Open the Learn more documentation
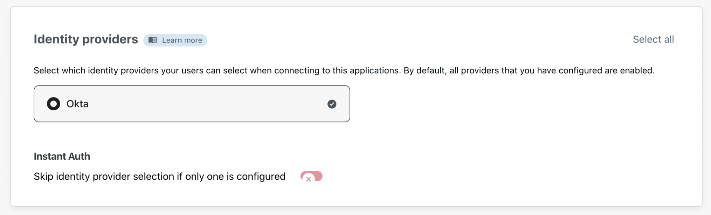This screenshot has height=215, width=711. 175,40
